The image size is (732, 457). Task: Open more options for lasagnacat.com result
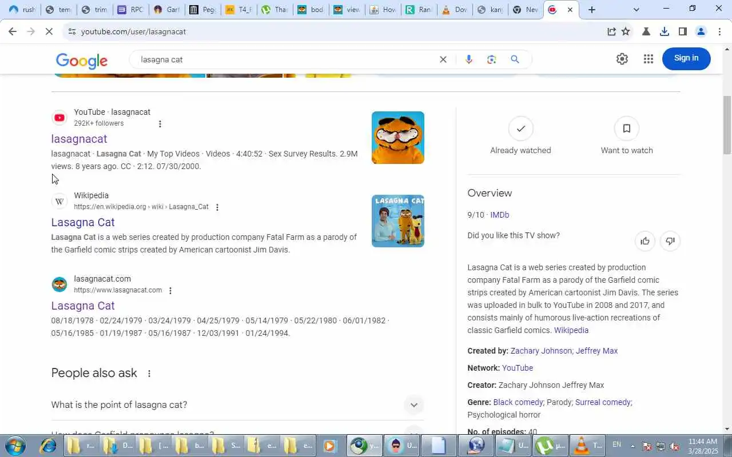click(x=170, y=291)
